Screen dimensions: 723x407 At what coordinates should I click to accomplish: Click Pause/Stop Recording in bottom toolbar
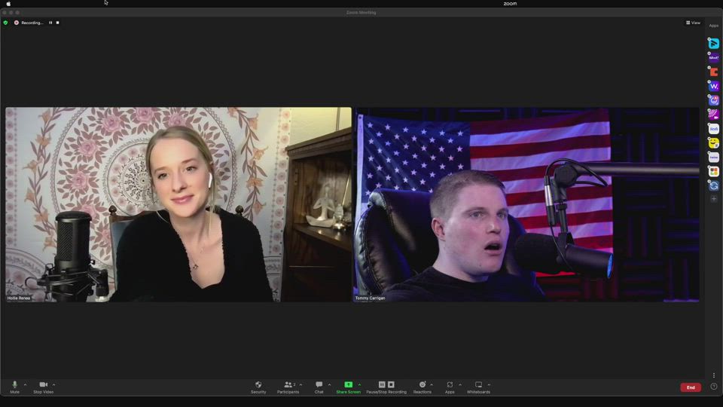386,387
